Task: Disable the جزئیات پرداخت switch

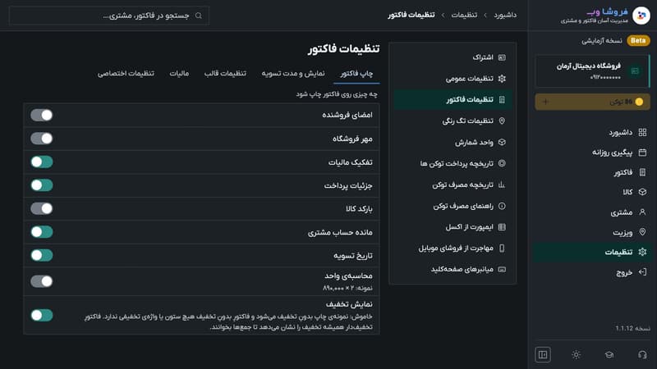Action: pyautogui.click(x=42, y=185)
